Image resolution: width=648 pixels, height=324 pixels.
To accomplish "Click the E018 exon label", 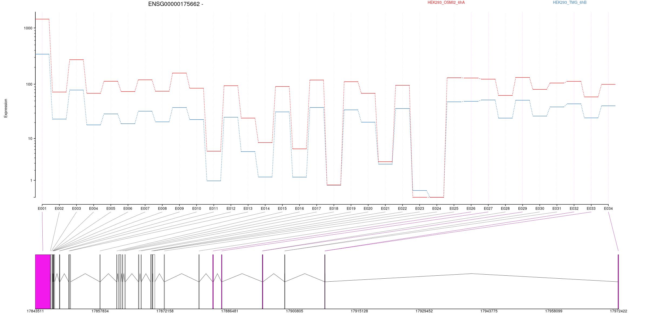I will click(x=334, y=208).
